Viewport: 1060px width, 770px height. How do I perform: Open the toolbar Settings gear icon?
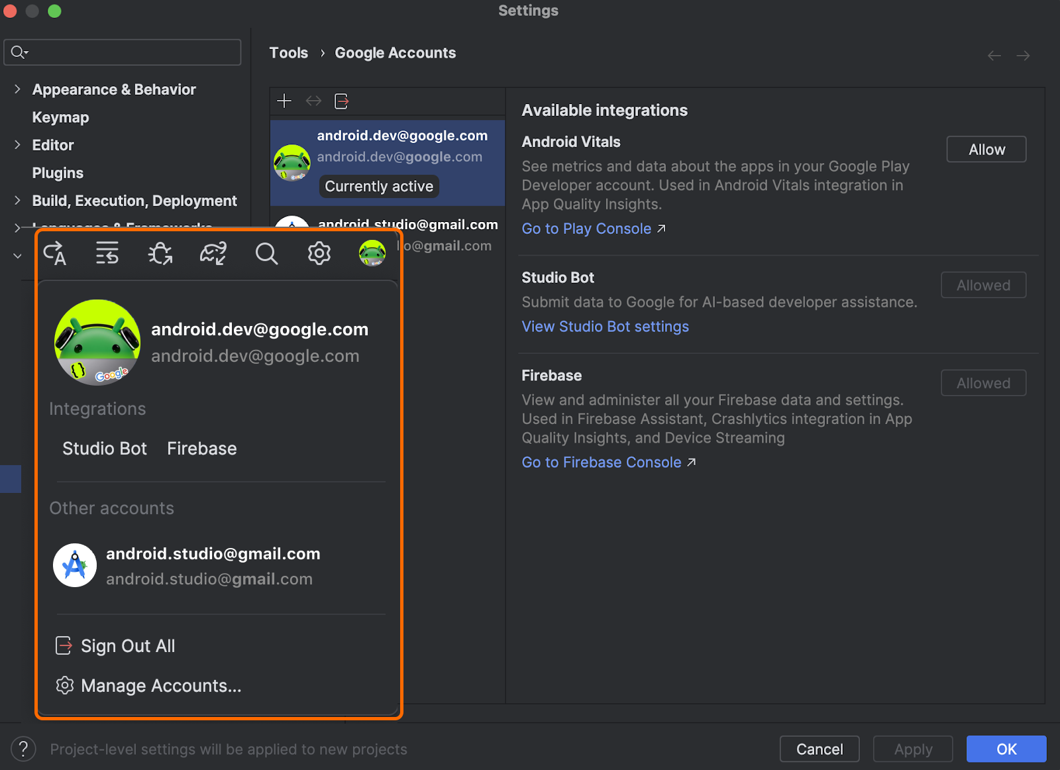(319, 253)
